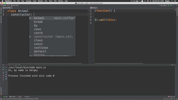This screenshot has width=178, height=100.
Task: Click the up arrow icon in the Run panel toolbar
Action: (6, 67)
